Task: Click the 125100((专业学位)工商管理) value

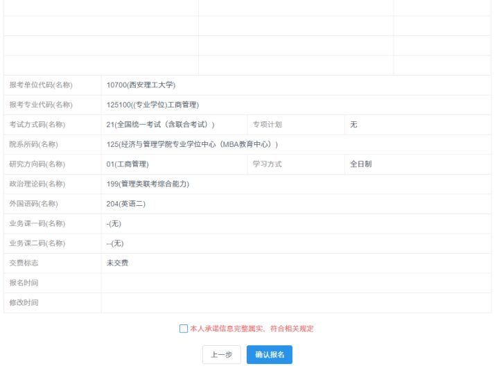Action: click(x=152, y=105)
